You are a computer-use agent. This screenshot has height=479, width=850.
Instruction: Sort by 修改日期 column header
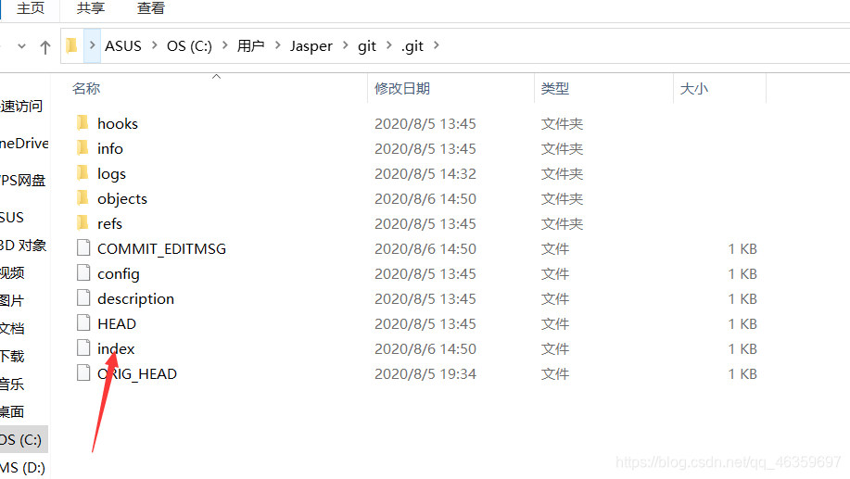pyautogui.click(x=402, y=88)
